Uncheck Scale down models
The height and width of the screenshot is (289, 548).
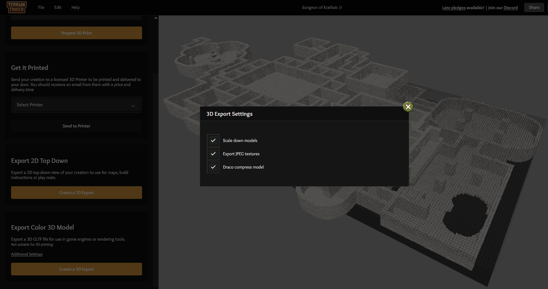(213, 140)
